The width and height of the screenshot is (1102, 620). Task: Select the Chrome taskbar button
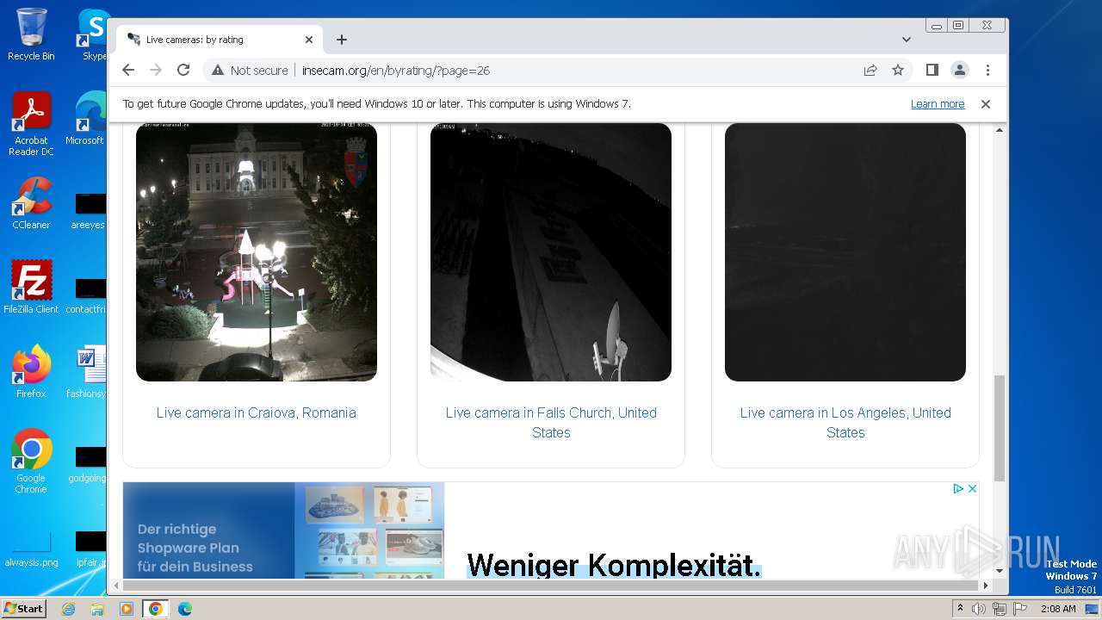coord(156,609)
